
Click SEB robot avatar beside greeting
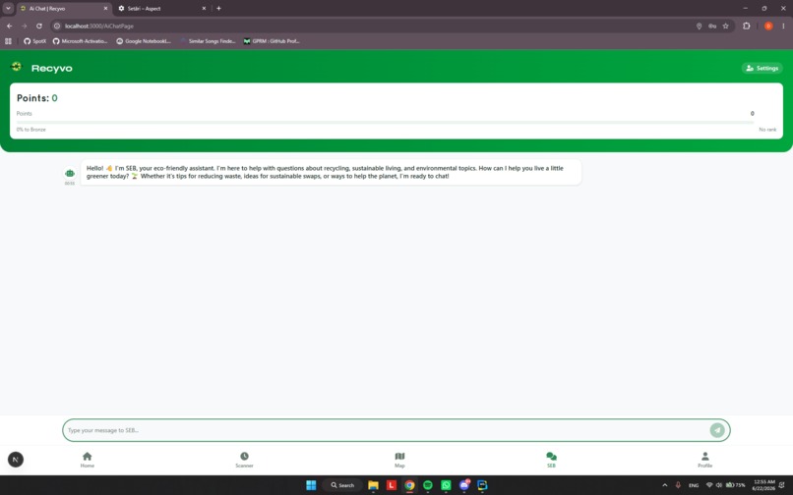click(70, 173)
